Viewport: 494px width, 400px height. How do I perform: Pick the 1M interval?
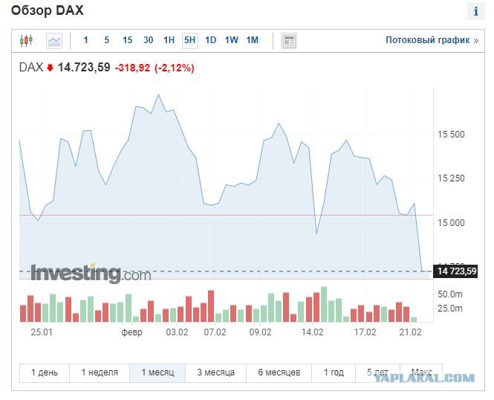pyautogui.click(x=253, y=40)
